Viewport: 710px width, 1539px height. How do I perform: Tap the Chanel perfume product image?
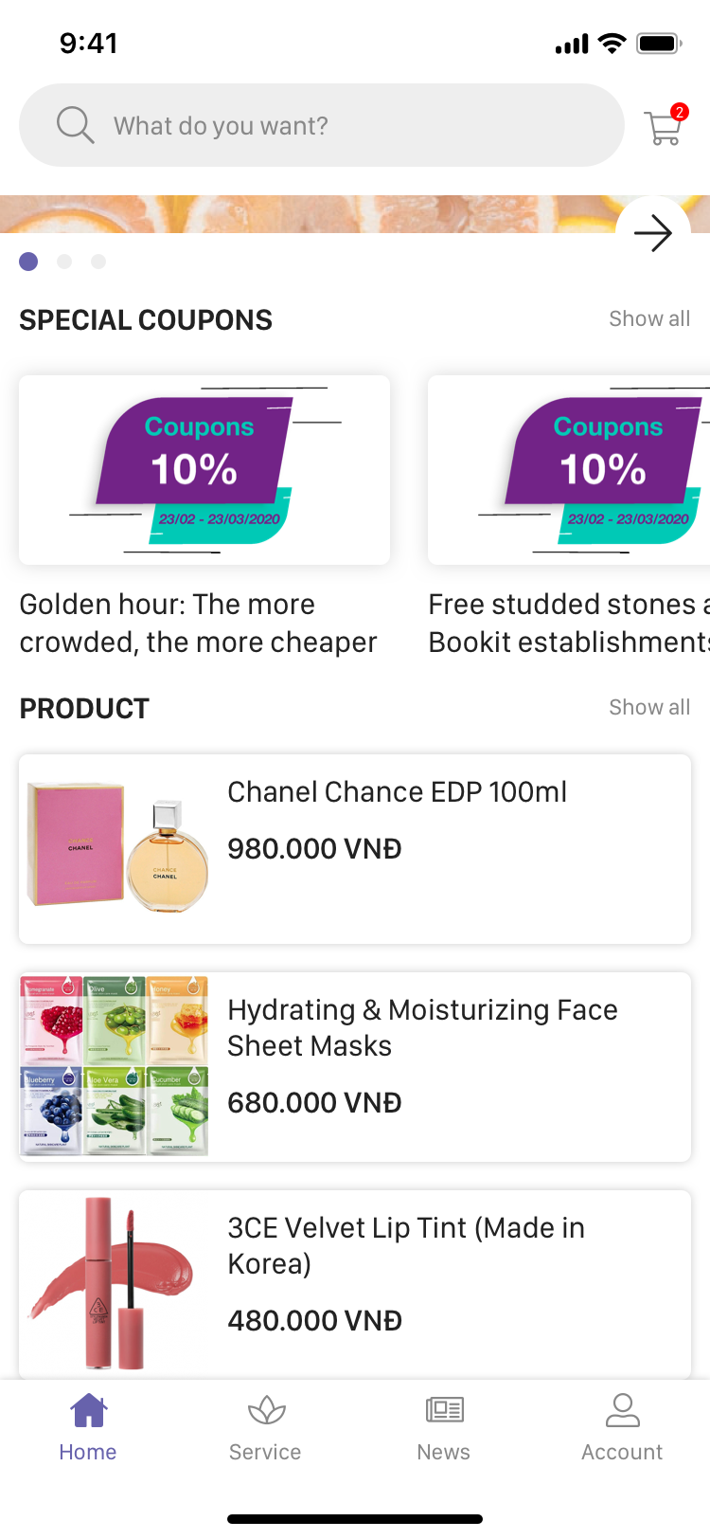[x=117, y=847]
